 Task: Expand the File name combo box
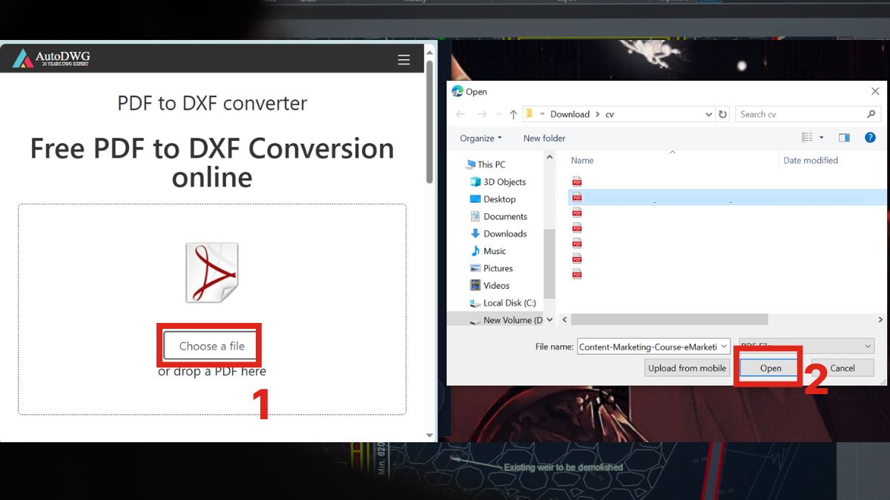pyautogui.click(x=724, y=346)
